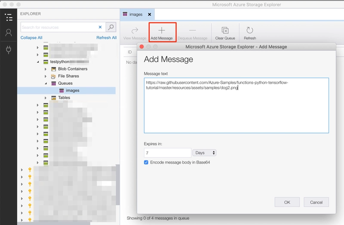Close the images tab
Viewport: 344px width, 225px height.
[x=150, y=14]
